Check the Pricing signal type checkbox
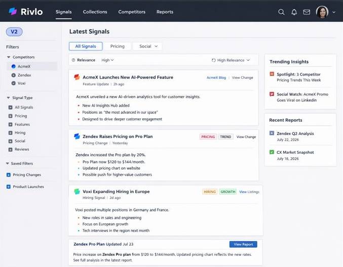Viewport: 343px width, 267px height. [10, 116]
